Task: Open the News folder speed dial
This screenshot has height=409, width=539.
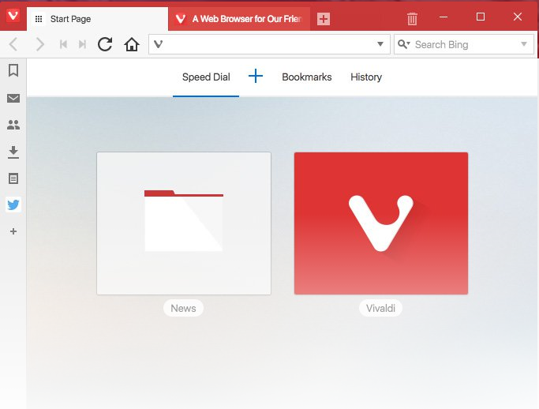Action: [x=184, y=223]
